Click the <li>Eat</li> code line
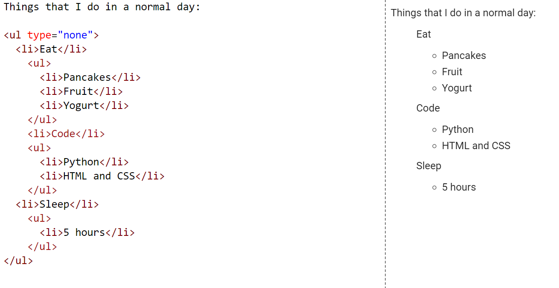This screenshot has height=288, width=559. [x=51, y=50]
